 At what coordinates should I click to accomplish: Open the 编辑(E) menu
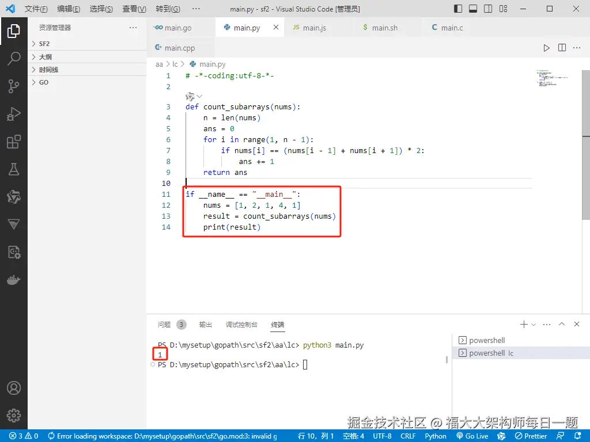[x=69, y=9]
